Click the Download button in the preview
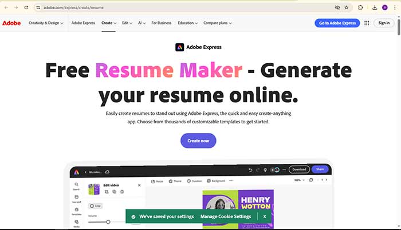Viewport: 401px width, 230px height. [x=299, y=170]
